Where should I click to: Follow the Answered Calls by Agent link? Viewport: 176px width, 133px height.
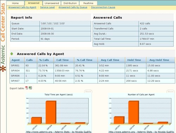coord(22,7)
